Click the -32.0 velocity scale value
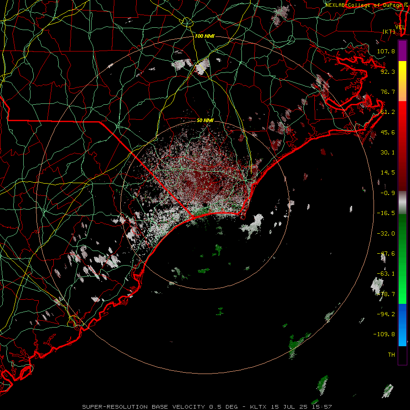Viewport: 410px width, 410px height. click(x=386, y=234)
